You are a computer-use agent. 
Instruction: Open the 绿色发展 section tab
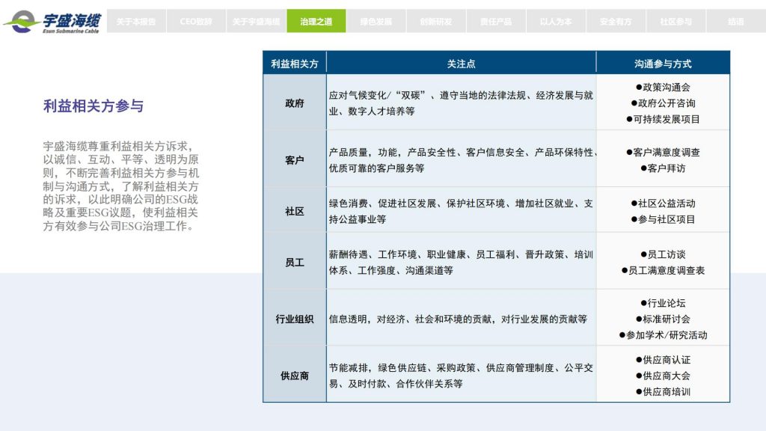point(376,22)
